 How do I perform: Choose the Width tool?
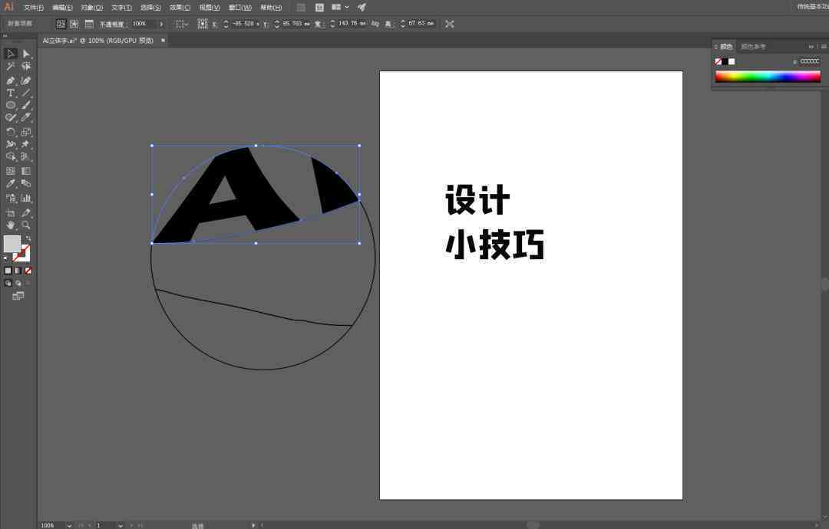pyautogui.click(x=10, y=144)
